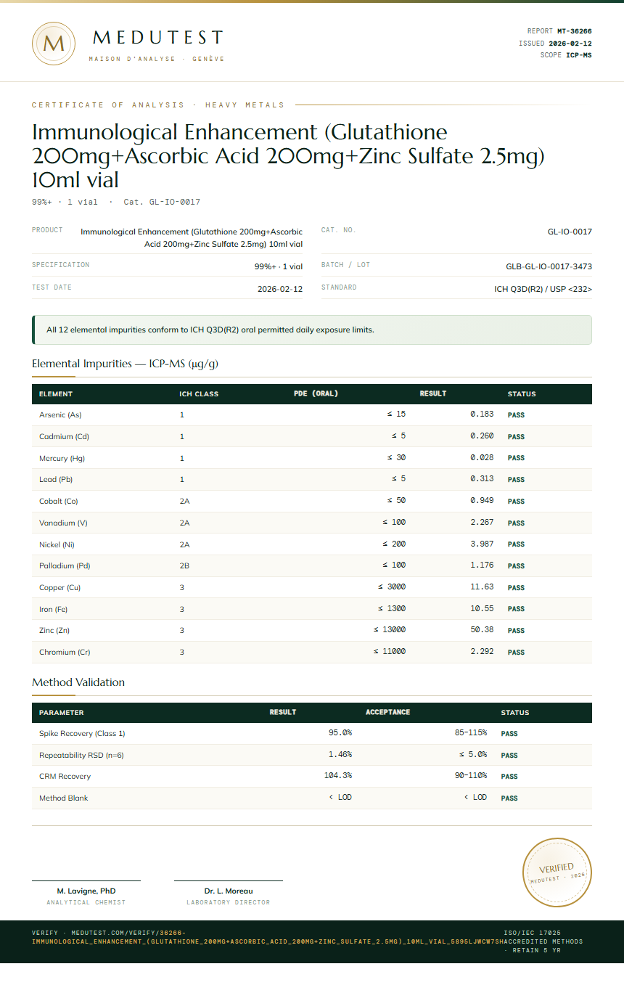This screenshot has height=985, width=624.
Task: Select the Copper (Cu) row label
Action: pyautogui.click(x=60, y=587)
